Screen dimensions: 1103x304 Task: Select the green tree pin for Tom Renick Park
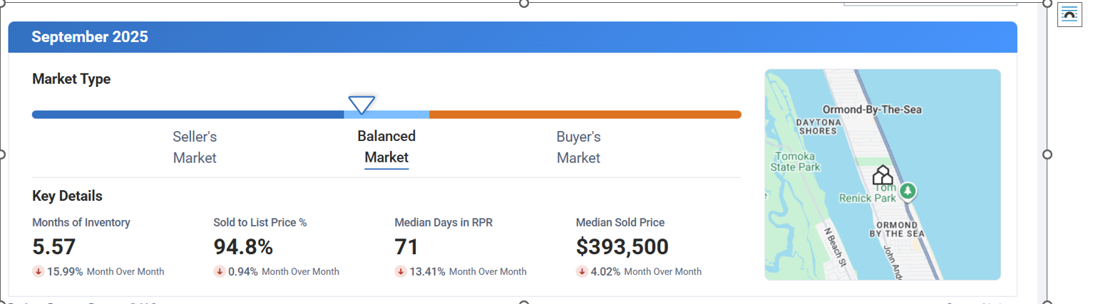pyautogui.click(x=907, y=191)
